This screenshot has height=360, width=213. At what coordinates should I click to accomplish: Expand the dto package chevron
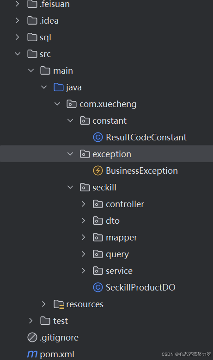[x=83, y=221]
